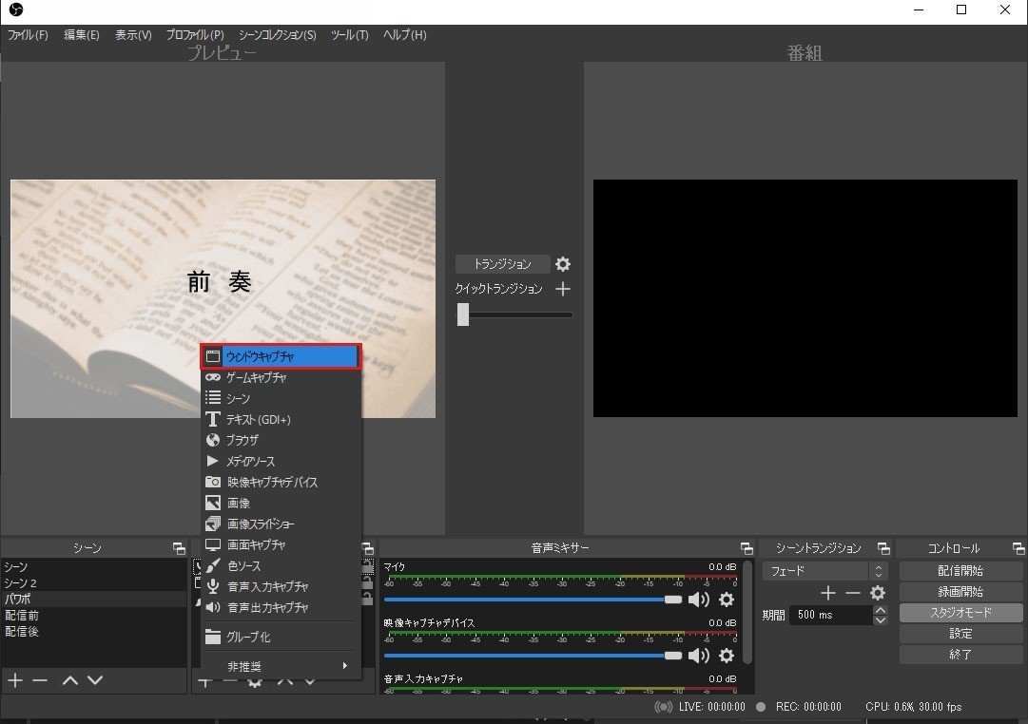
Task: Mute the マイク speaker icon
Action: coord(698,600)
